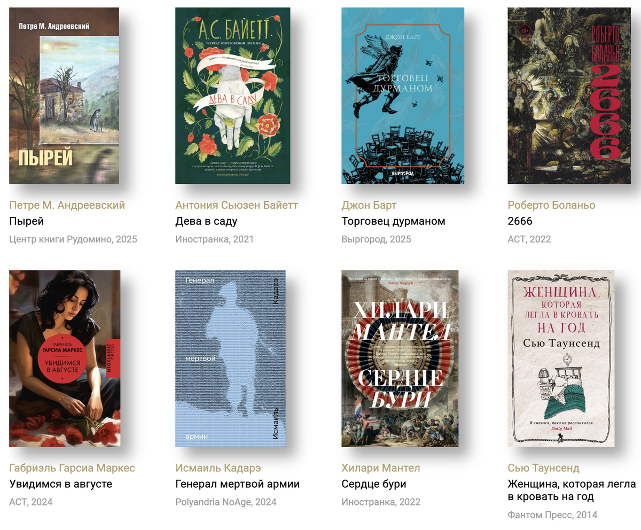This screenshot has height=530, width=641.
Task: Visit author Хилари Мантел page
Action: pyautogui.click(x=381, y=468)
